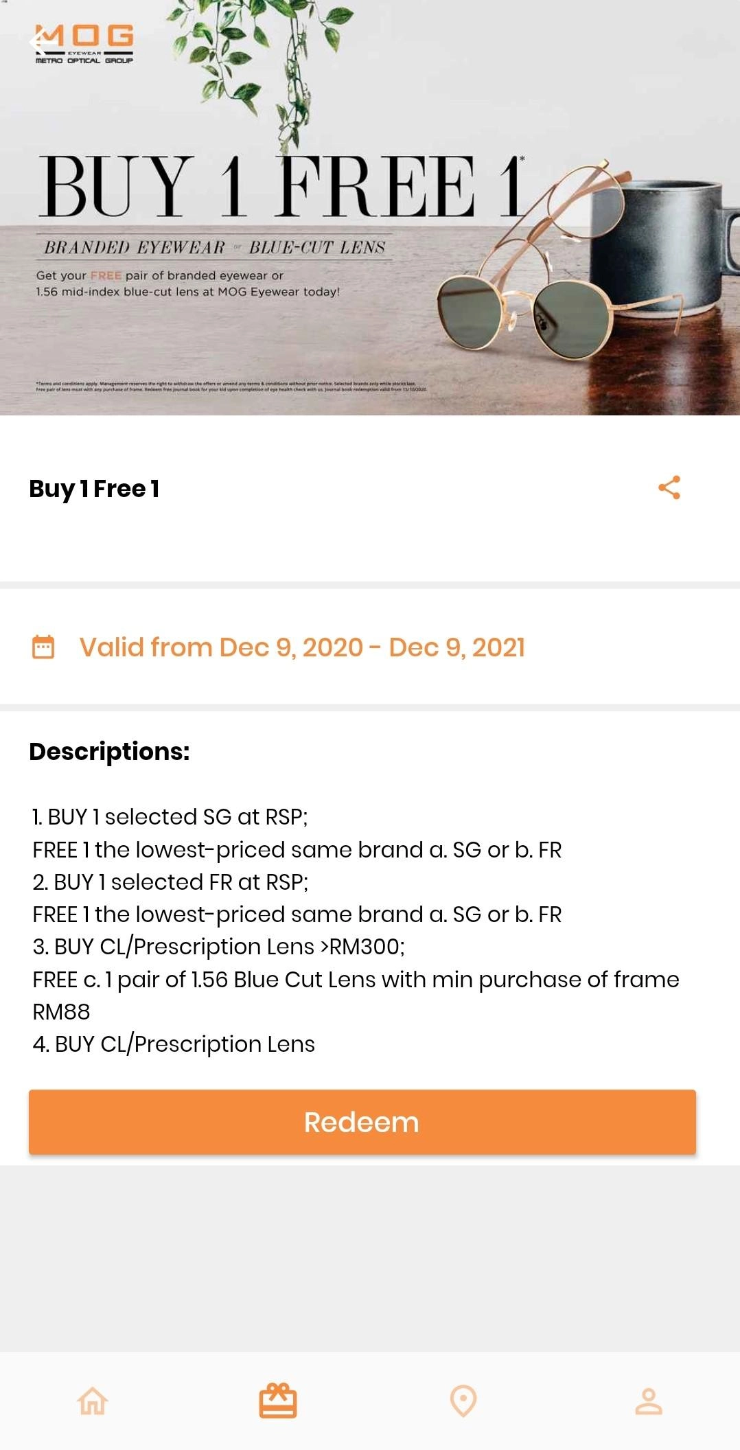Open the store location pin tab
Viewport: 740px width, 1450px height.
point(463,1401)
